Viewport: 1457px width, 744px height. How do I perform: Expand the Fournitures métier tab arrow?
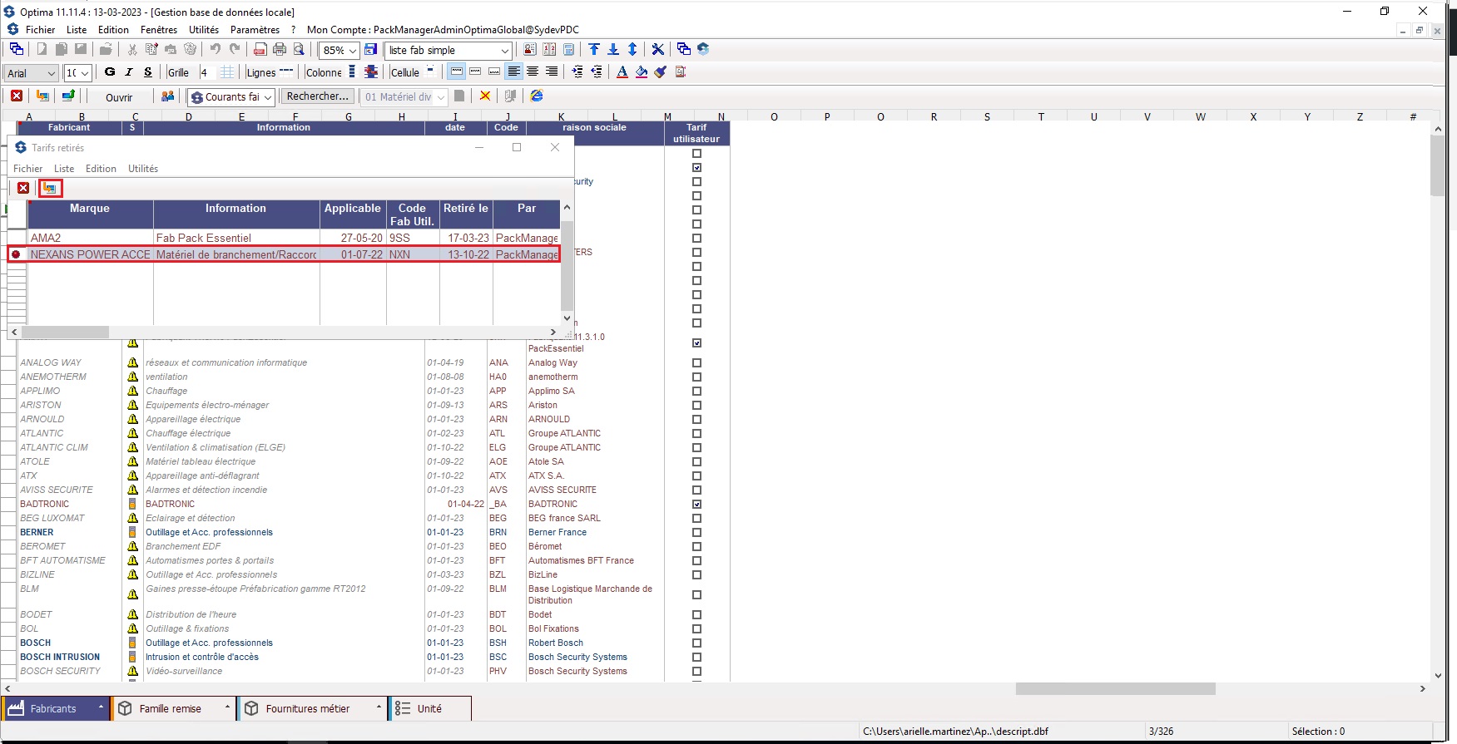[x=379, y=708]
